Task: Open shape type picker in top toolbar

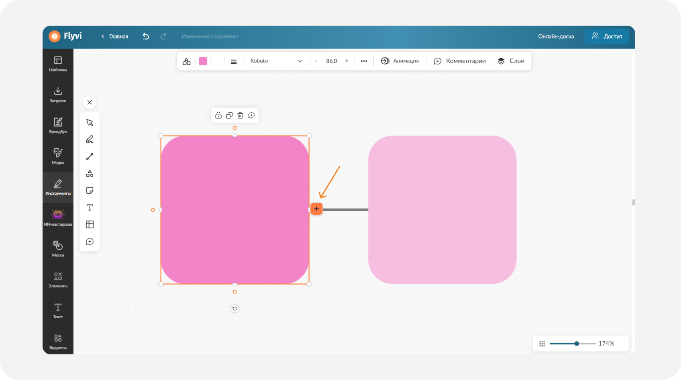Action: click(187, 61)
